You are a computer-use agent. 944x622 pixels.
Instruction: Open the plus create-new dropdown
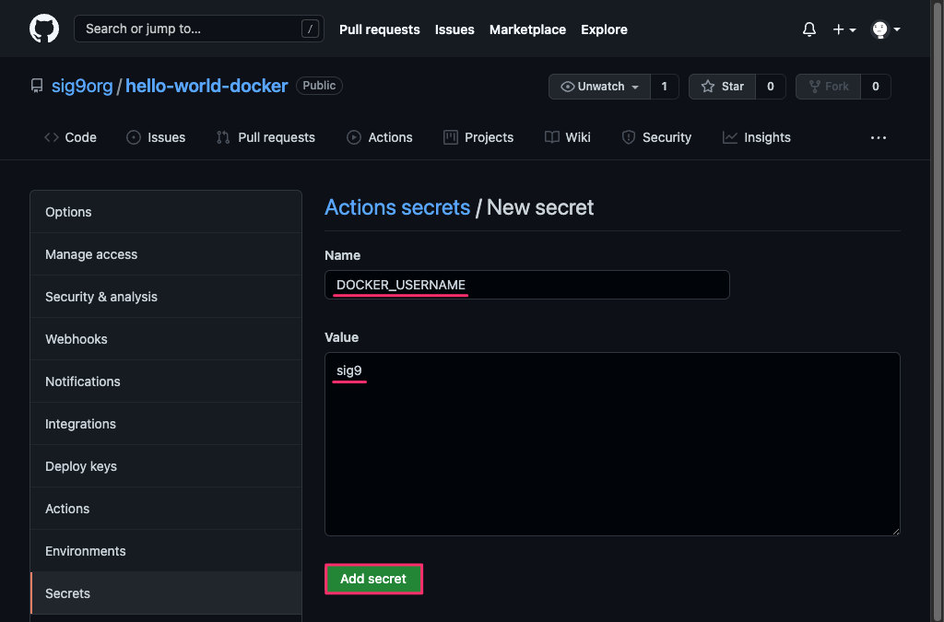(x=844, y=29)
